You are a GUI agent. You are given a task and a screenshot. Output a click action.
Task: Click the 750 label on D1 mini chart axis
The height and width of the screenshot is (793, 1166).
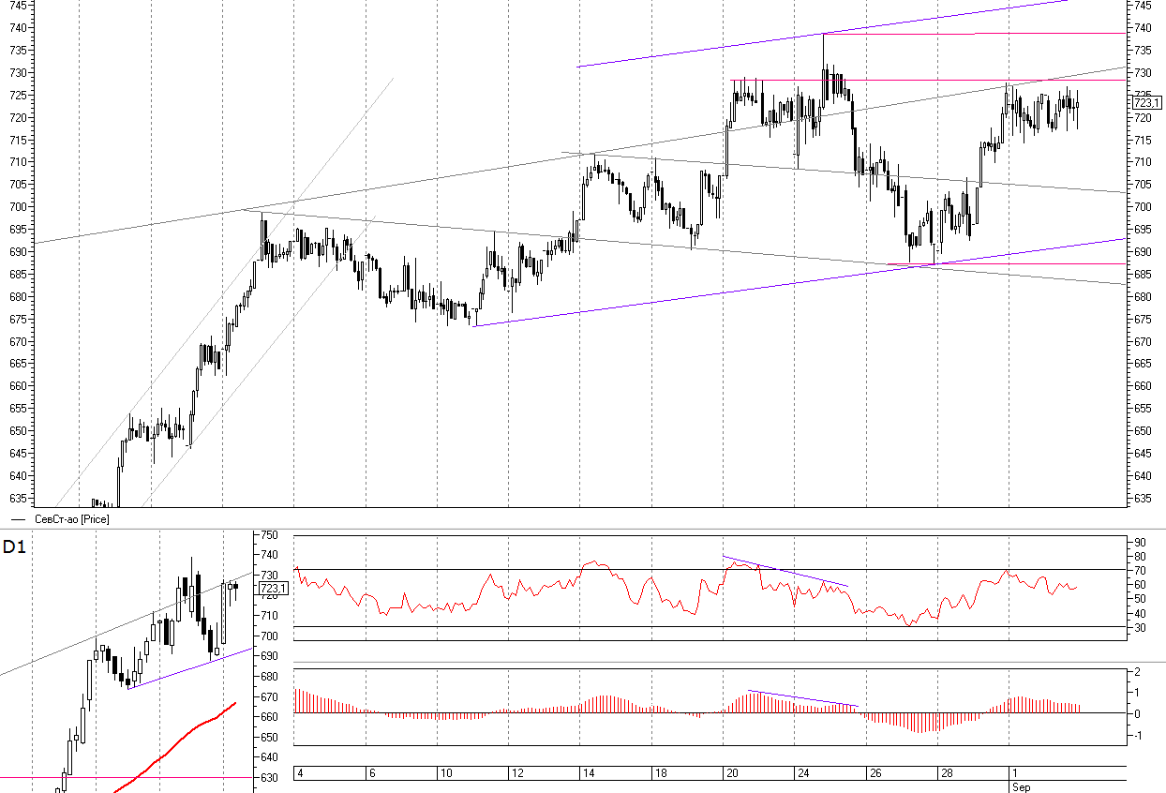(270, 535)
